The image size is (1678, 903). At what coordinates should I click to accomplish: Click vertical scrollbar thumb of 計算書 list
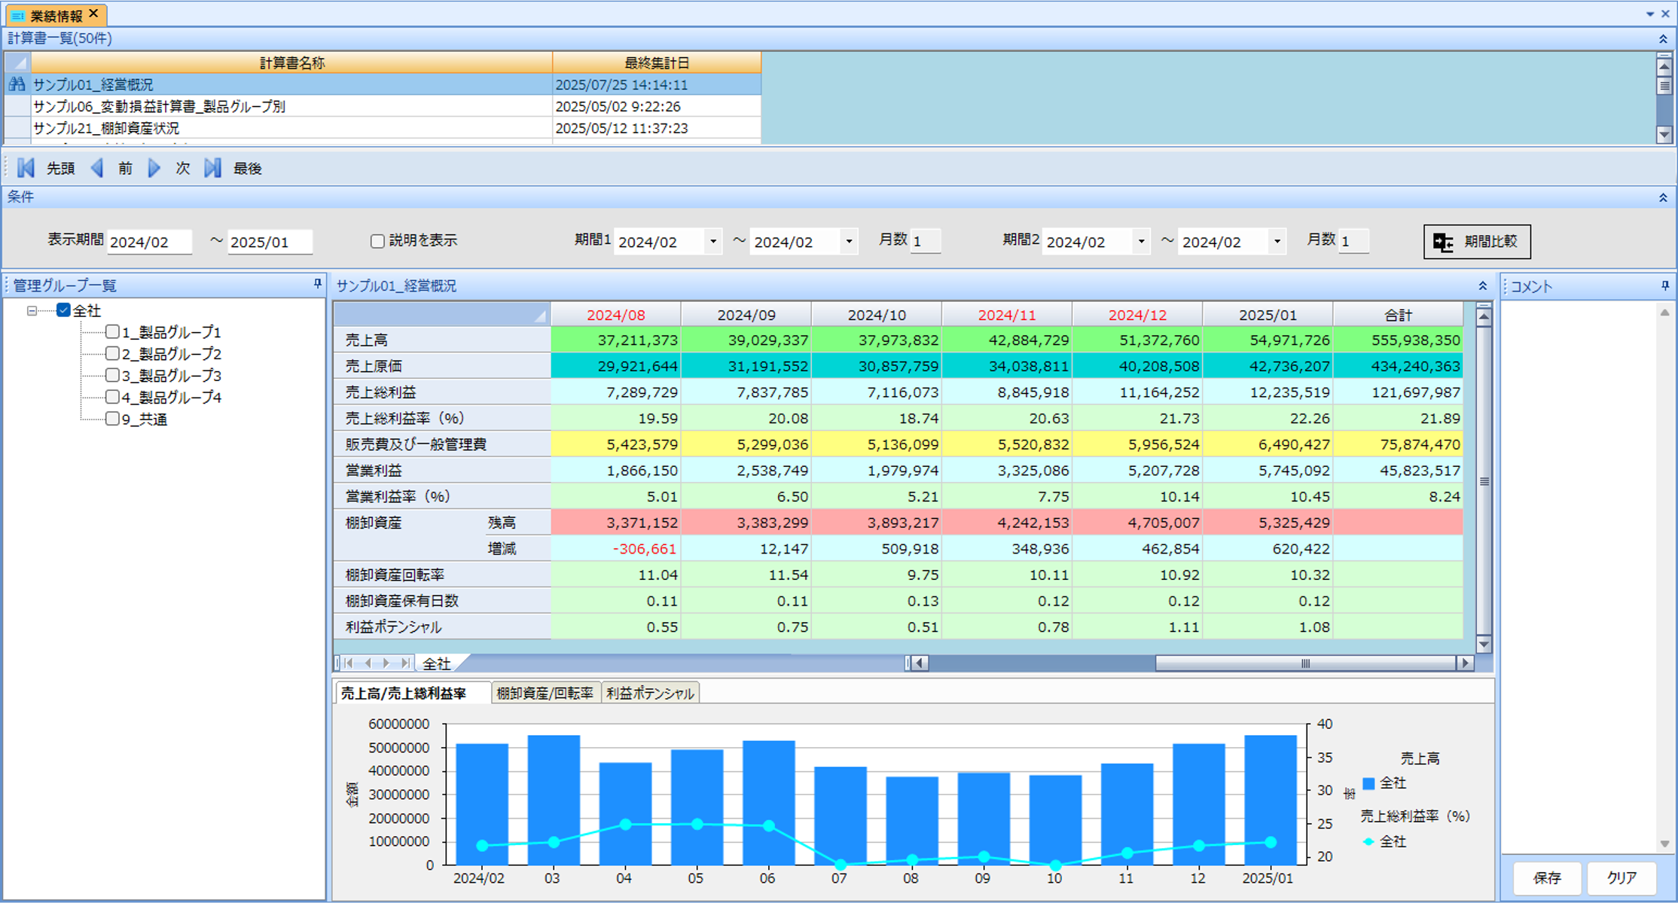tap(1664, 86)
